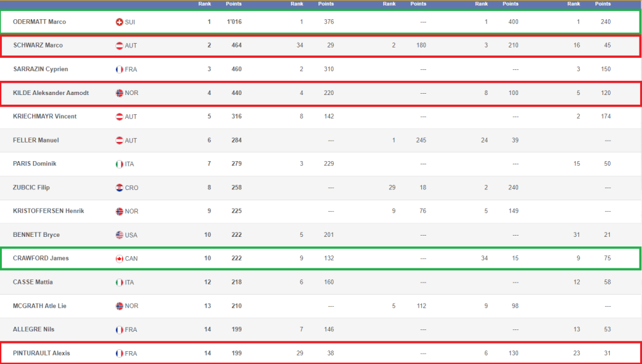Click the Canadian flag in CRAWFORD James's row

point(119,259)
